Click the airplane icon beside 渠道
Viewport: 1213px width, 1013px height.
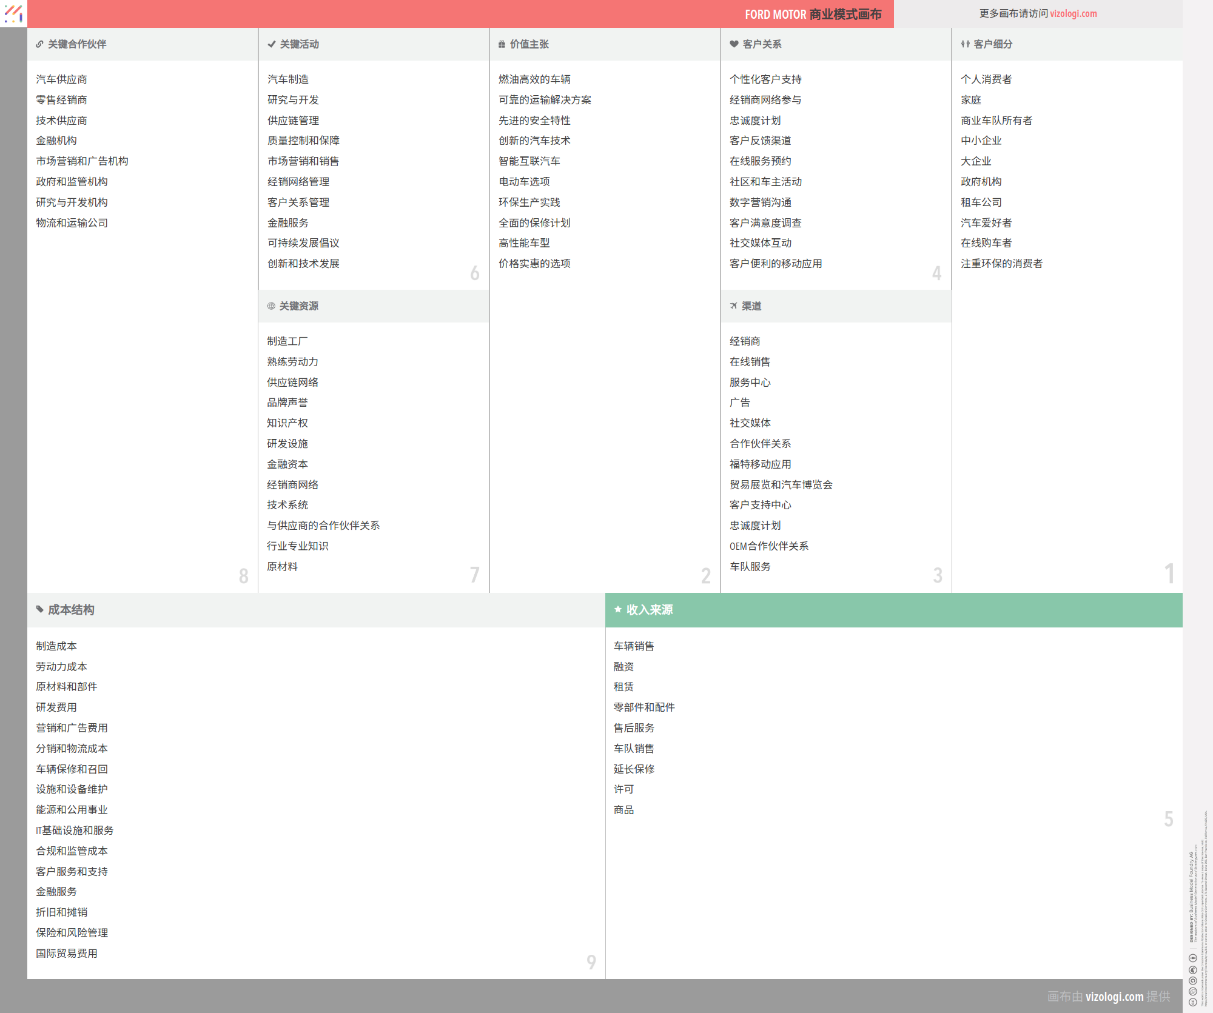733,306
